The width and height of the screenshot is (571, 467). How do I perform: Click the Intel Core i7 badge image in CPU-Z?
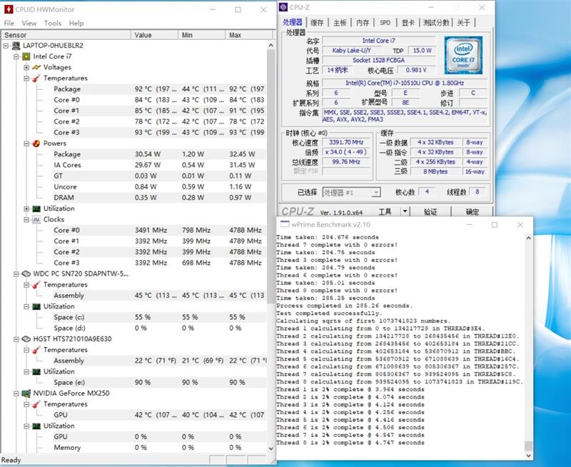(465, 56)
